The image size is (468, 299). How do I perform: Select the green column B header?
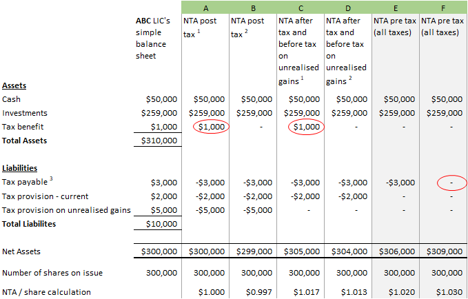point(252,7)
